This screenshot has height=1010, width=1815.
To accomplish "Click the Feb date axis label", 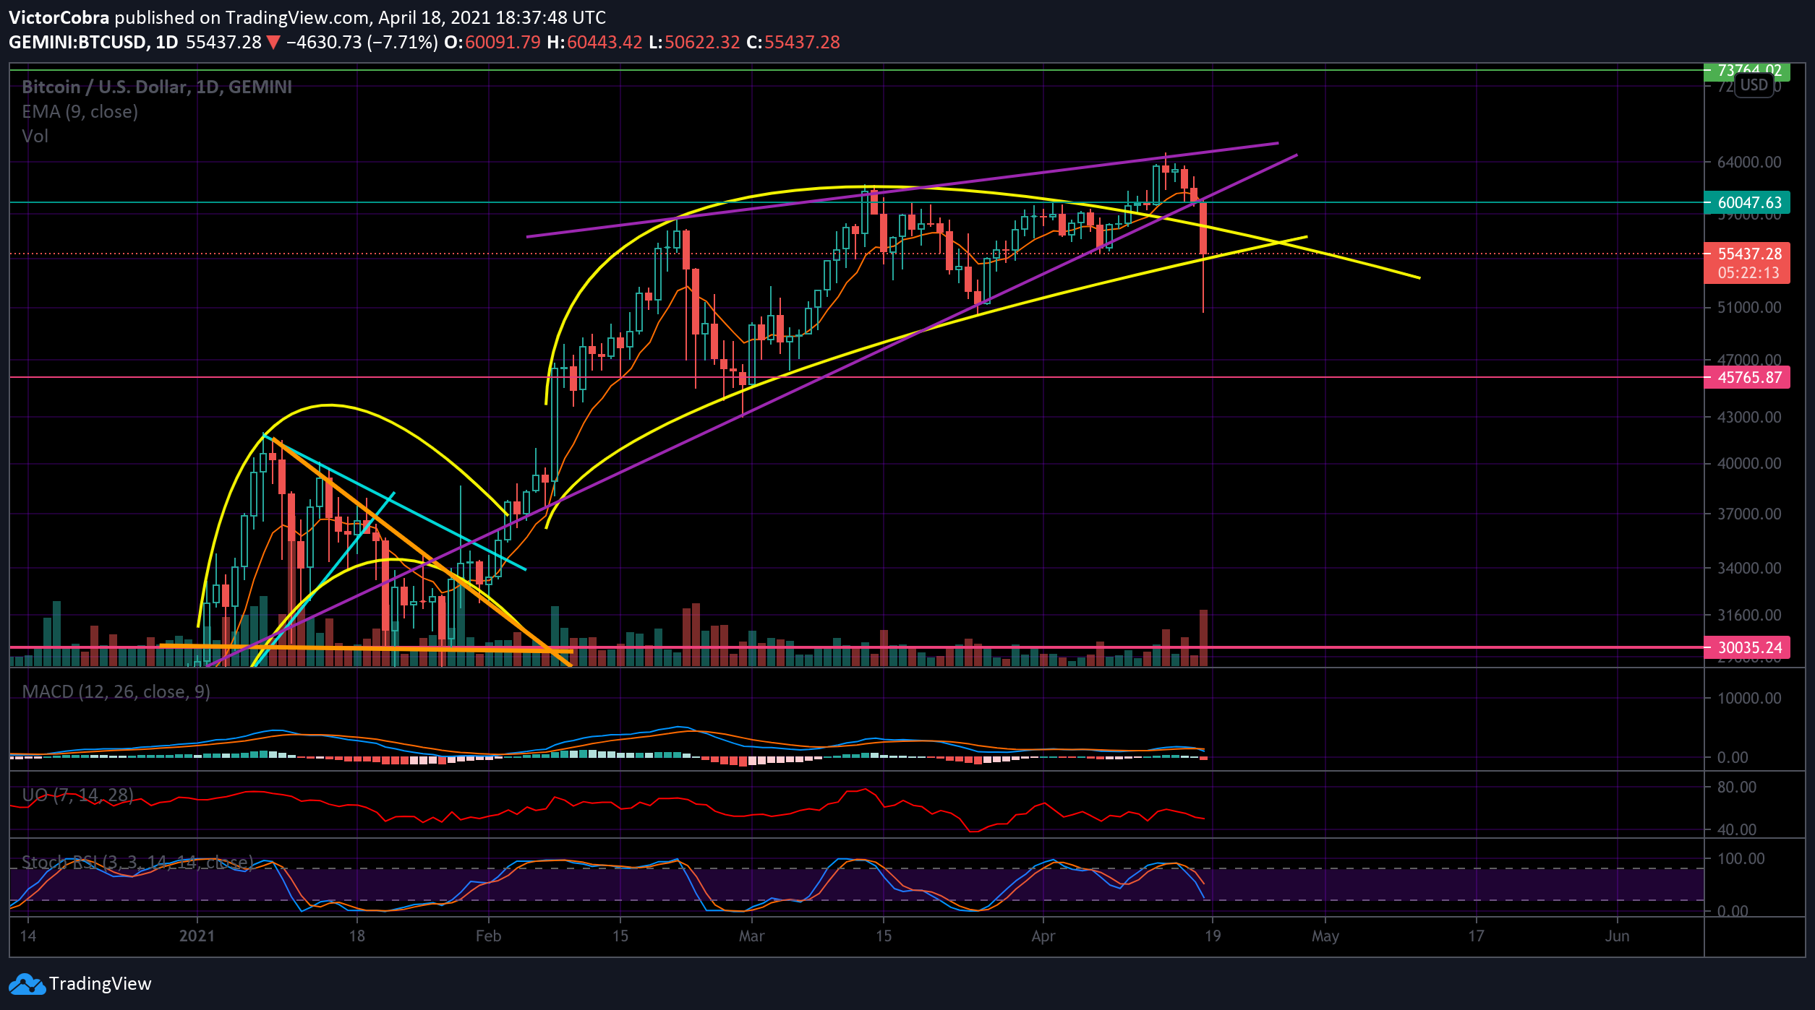I will (488, 936).
